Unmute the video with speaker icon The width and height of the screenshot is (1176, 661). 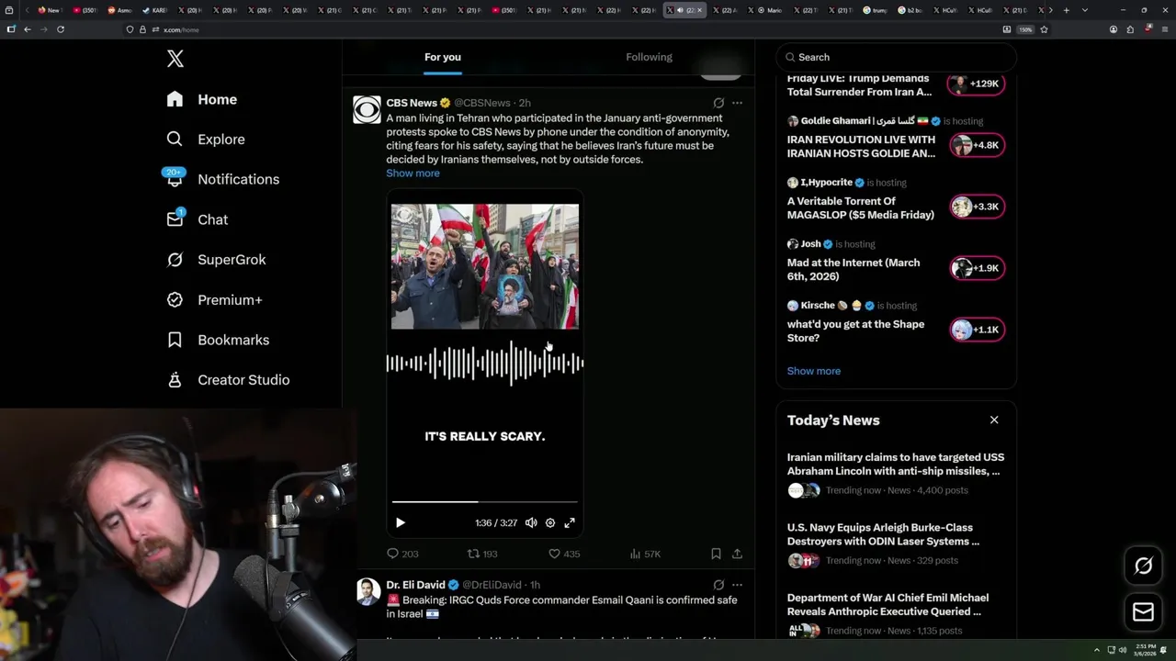coord(531,522)
